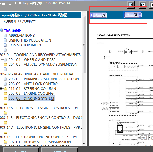Select 204-05 - VEHICLE DYNAMIC SUSPENSION label

click(x=43, y=64)
